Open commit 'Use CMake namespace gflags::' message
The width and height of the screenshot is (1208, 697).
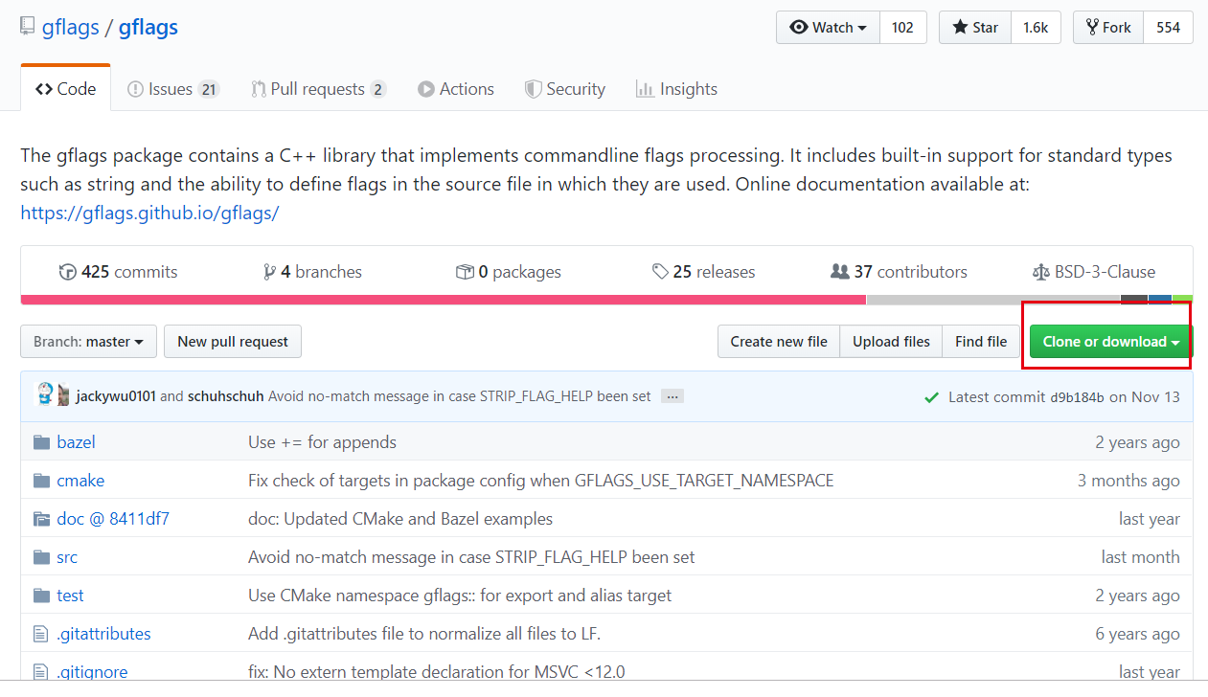tap(460, 596)
